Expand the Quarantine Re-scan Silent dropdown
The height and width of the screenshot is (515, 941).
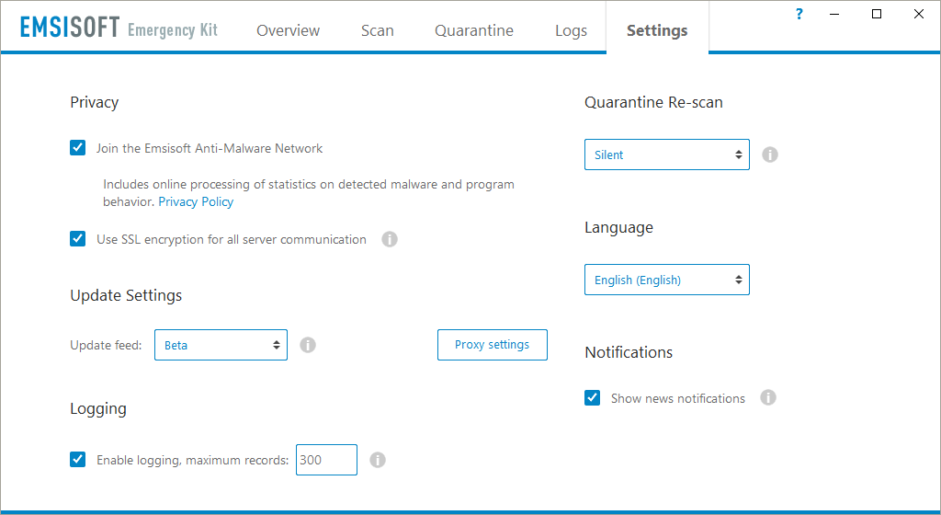666,154
